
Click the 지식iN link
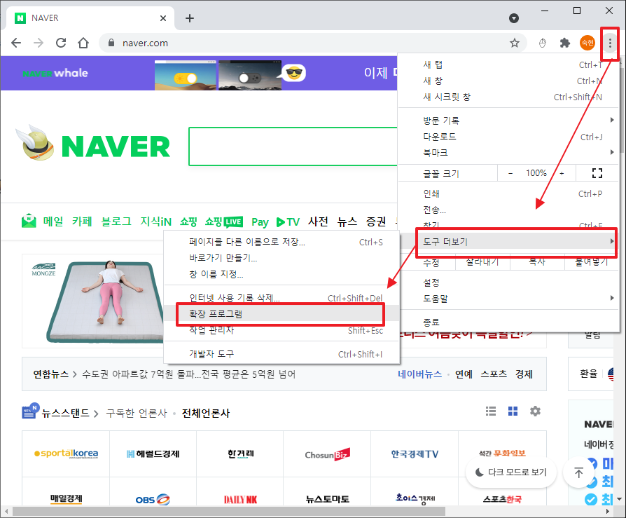pyautogui.click(x=155, y=221)
